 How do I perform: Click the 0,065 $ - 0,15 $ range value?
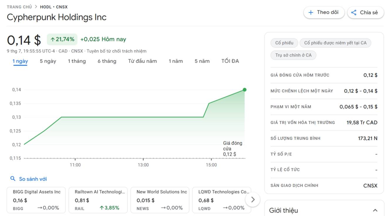pos(358,107)
